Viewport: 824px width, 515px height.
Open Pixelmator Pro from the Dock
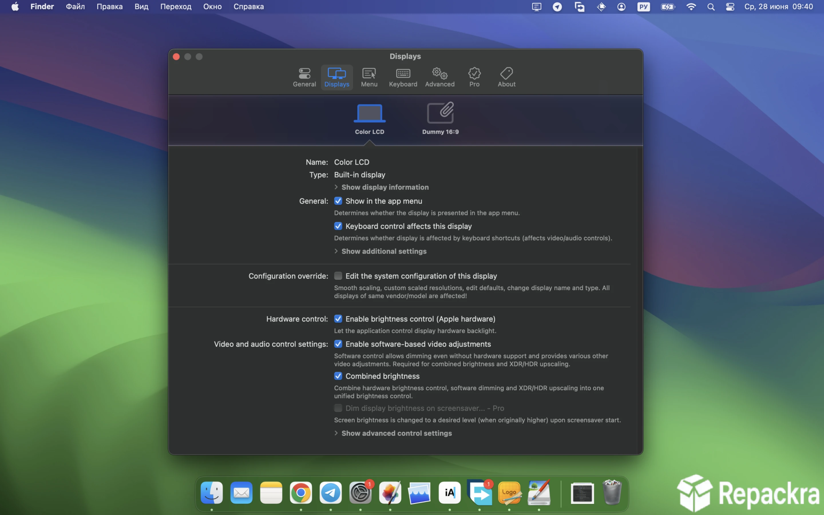click(x=390, y=492)
